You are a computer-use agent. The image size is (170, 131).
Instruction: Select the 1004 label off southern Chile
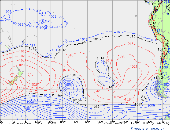pyautogui.click(x=158, y=83)
